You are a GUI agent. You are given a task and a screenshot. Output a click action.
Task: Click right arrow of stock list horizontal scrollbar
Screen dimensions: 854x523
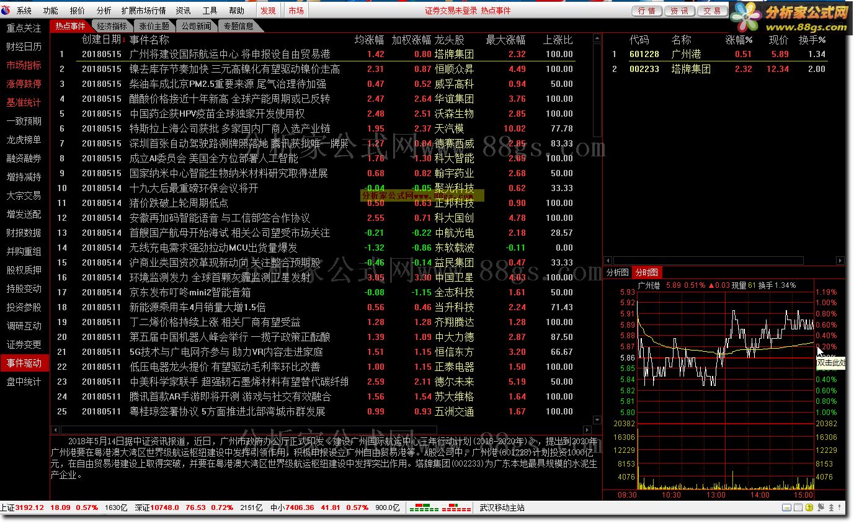click(840, 261)
